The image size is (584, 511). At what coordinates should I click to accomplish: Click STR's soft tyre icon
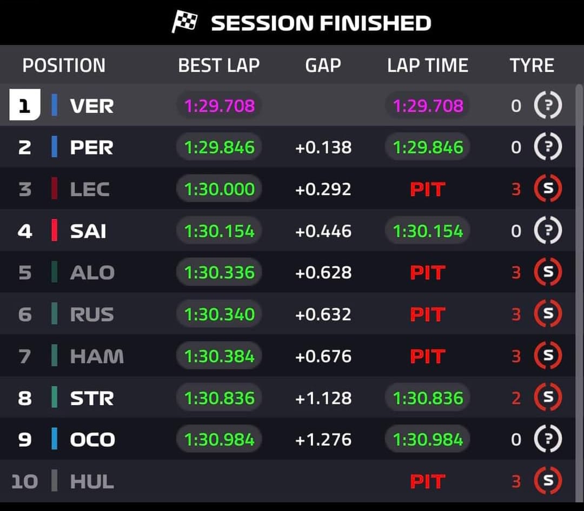click(548, 398)
